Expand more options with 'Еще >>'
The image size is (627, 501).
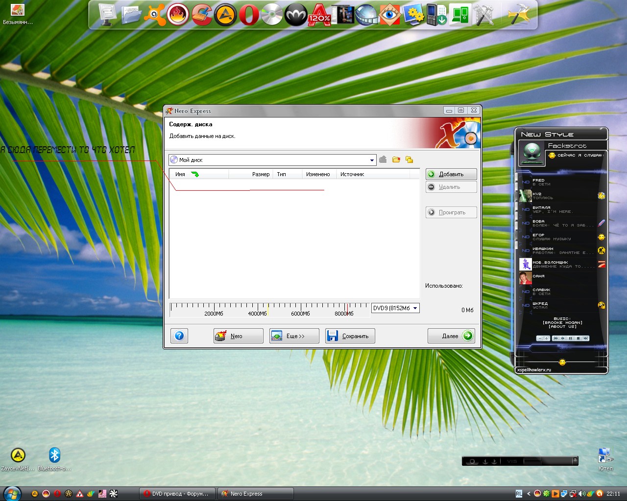click(x=294, y=336)
